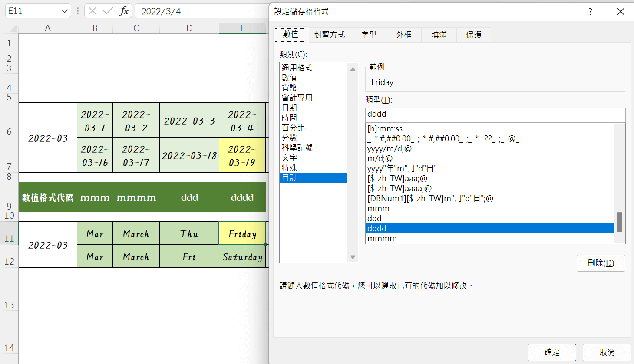
Task: Select 時間 category
Action: [314, 118]
